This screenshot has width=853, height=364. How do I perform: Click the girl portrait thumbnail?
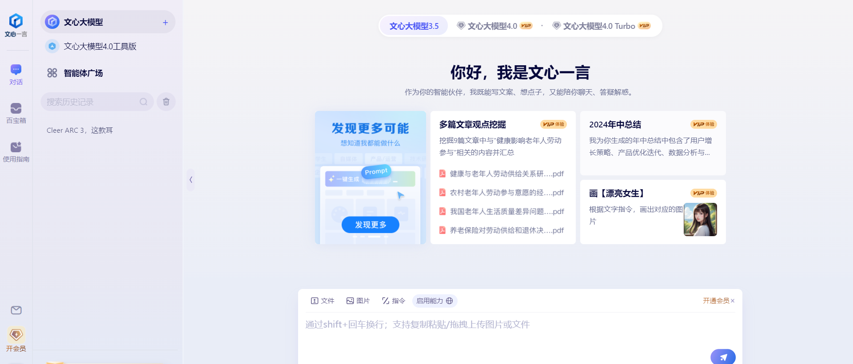click(700, 219)
